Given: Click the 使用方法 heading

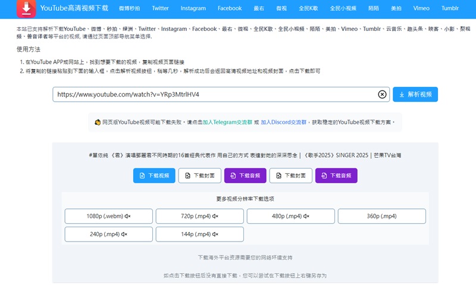Looking at the screenshot, I should click(28, 49).
